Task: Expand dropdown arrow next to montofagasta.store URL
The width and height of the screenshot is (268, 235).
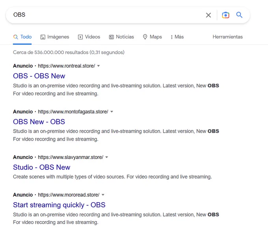Action: 112,112
